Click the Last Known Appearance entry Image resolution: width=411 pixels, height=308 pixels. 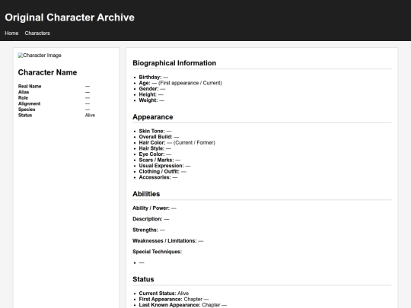pos(183,305)
